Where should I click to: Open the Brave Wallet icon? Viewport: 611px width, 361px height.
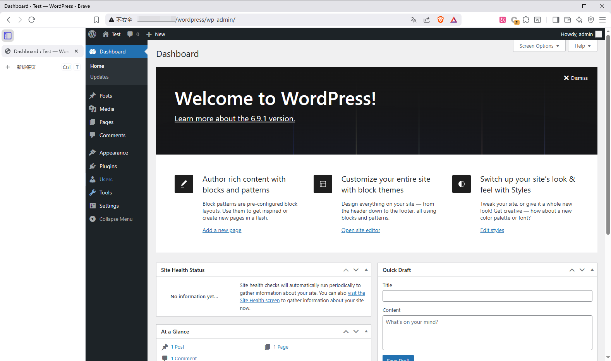tap(568, 20)
